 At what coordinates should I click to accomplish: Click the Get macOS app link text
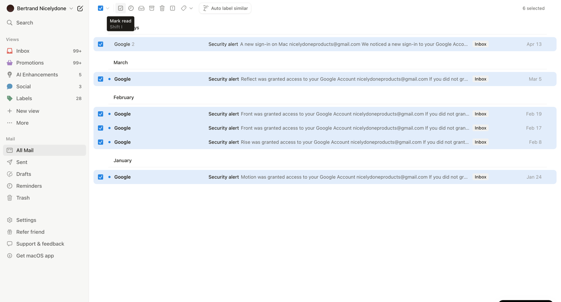tap(35, 256)
